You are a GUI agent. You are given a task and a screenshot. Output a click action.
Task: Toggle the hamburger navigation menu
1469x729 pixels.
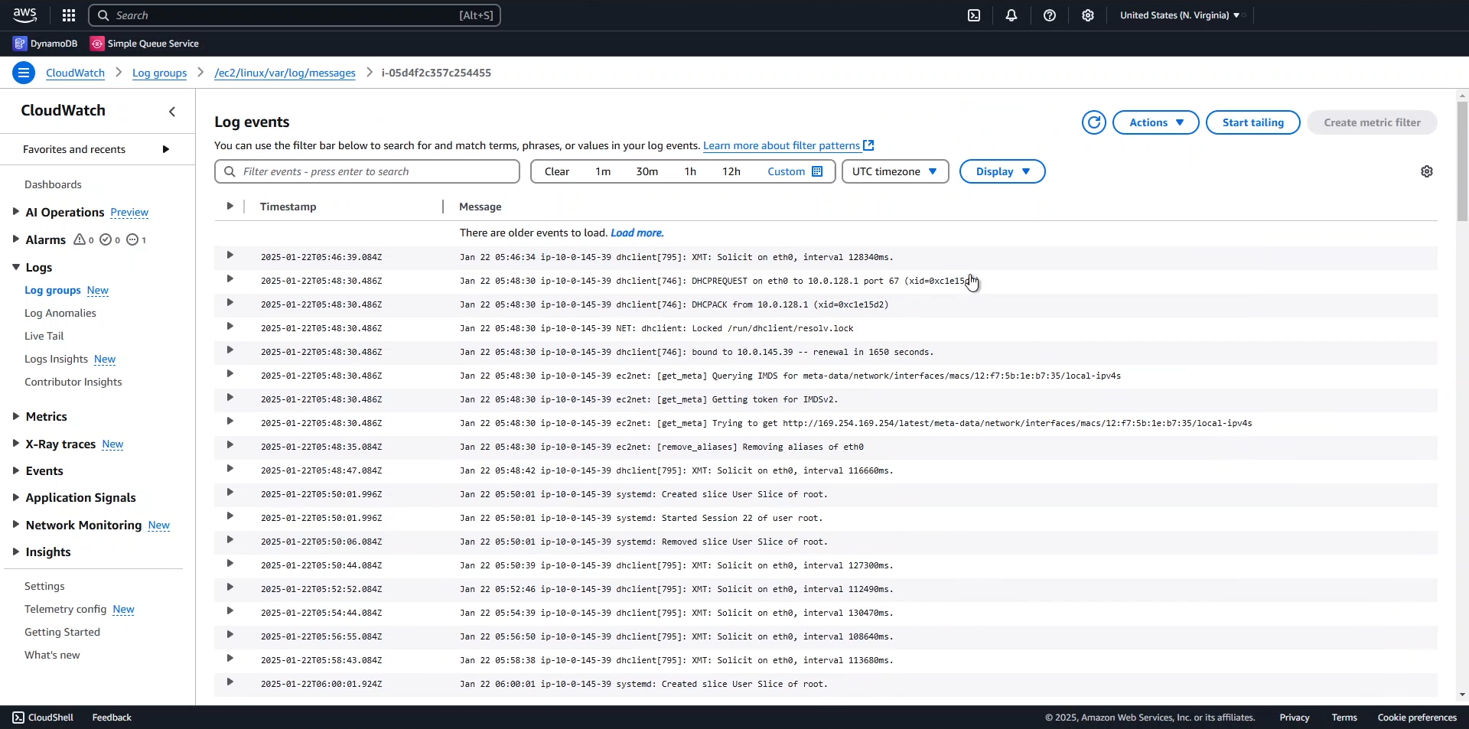tap(24, 73)
